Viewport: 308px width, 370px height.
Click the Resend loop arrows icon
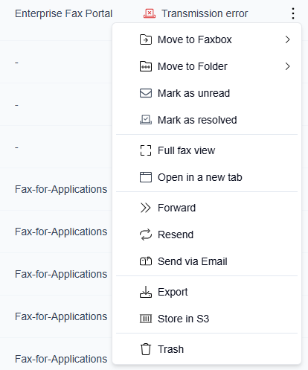pos(146,235)
